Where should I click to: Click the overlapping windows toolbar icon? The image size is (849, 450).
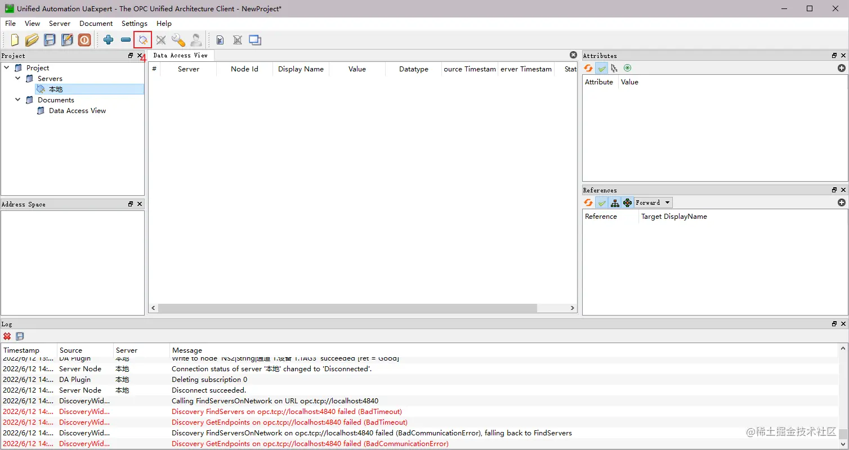[255, 40]
